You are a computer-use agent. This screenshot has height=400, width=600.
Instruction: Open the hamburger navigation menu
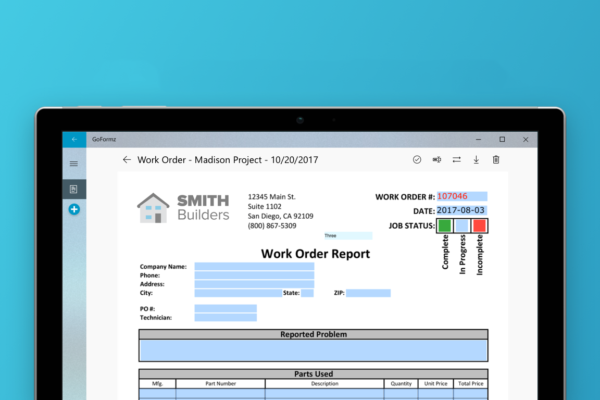click(x=73, y=164)
